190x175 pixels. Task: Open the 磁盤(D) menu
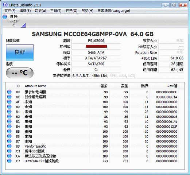click(x=71, y=11)
